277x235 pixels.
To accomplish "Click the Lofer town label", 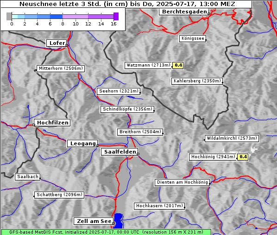I will click(57, 43).
